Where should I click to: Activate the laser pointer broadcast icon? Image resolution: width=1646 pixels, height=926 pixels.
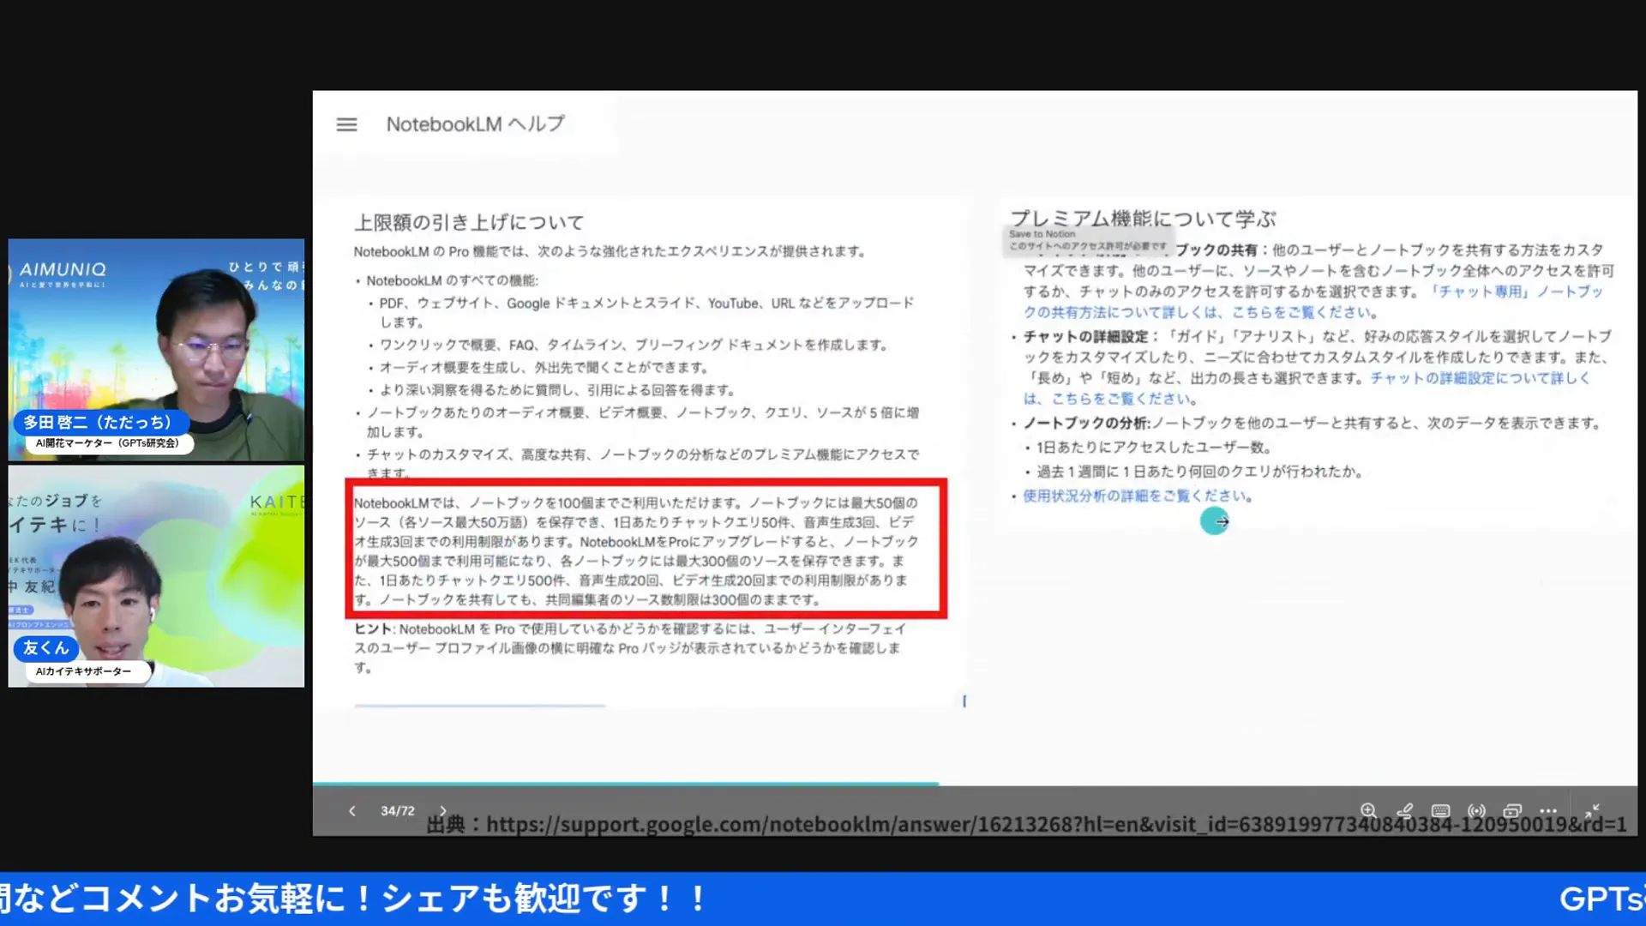point(1476,810)
